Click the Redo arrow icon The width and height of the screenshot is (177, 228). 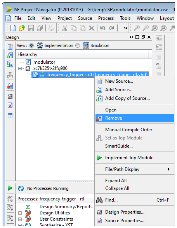112,28
